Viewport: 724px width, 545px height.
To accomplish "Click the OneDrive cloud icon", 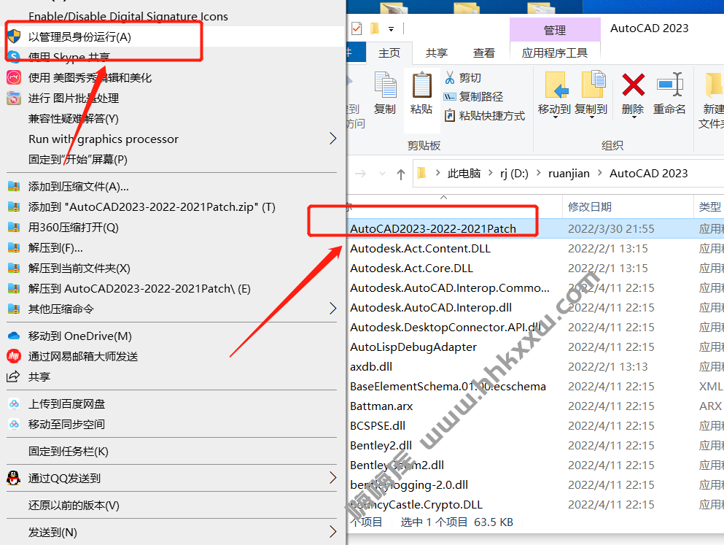I will [14, 336].
